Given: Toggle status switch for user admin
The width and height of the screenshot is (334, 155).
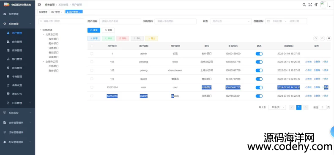Looking at the screenshot, I should [x=259, y=54].
